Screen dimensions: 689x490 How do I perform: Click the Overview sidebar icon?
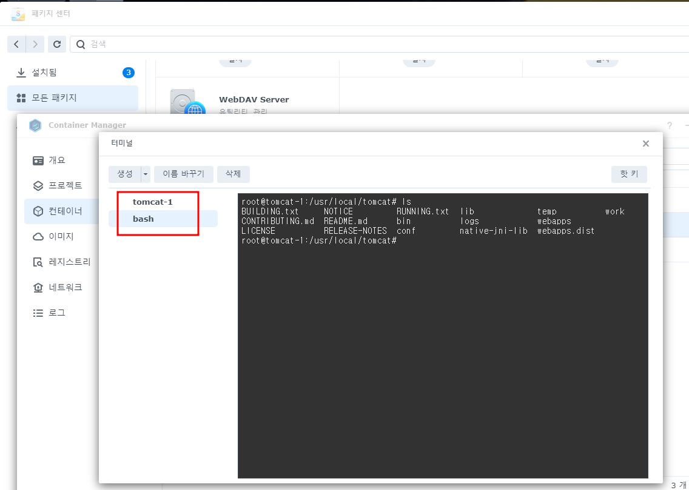coord(38,161)
